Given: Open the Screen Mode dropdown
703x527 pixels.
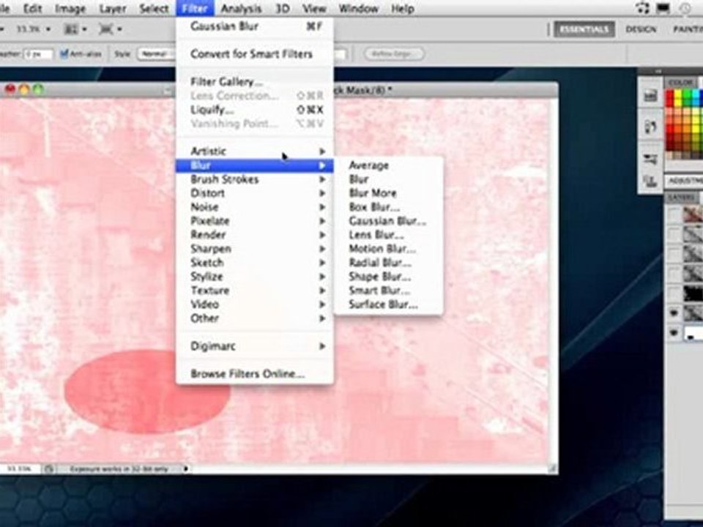Looking at the screenshot, I should point(110,29).
